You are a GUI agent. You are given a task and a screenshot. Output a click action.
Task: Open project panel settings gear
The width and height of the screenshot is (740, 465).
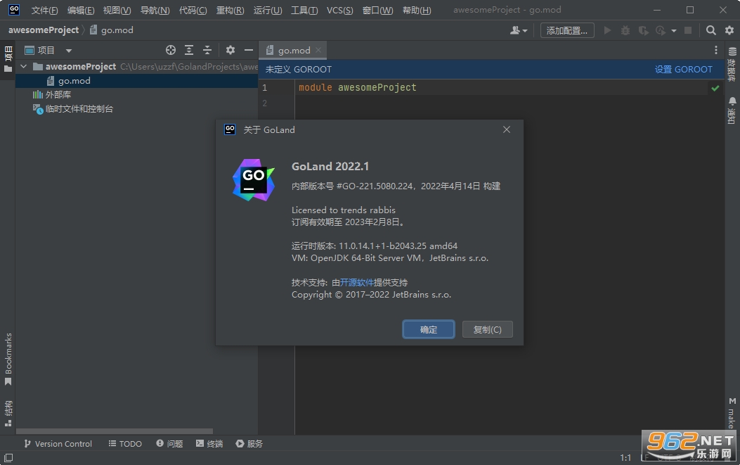(231, 50)
